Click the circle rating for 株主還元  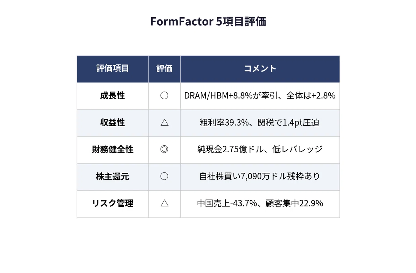coord(164,177)
